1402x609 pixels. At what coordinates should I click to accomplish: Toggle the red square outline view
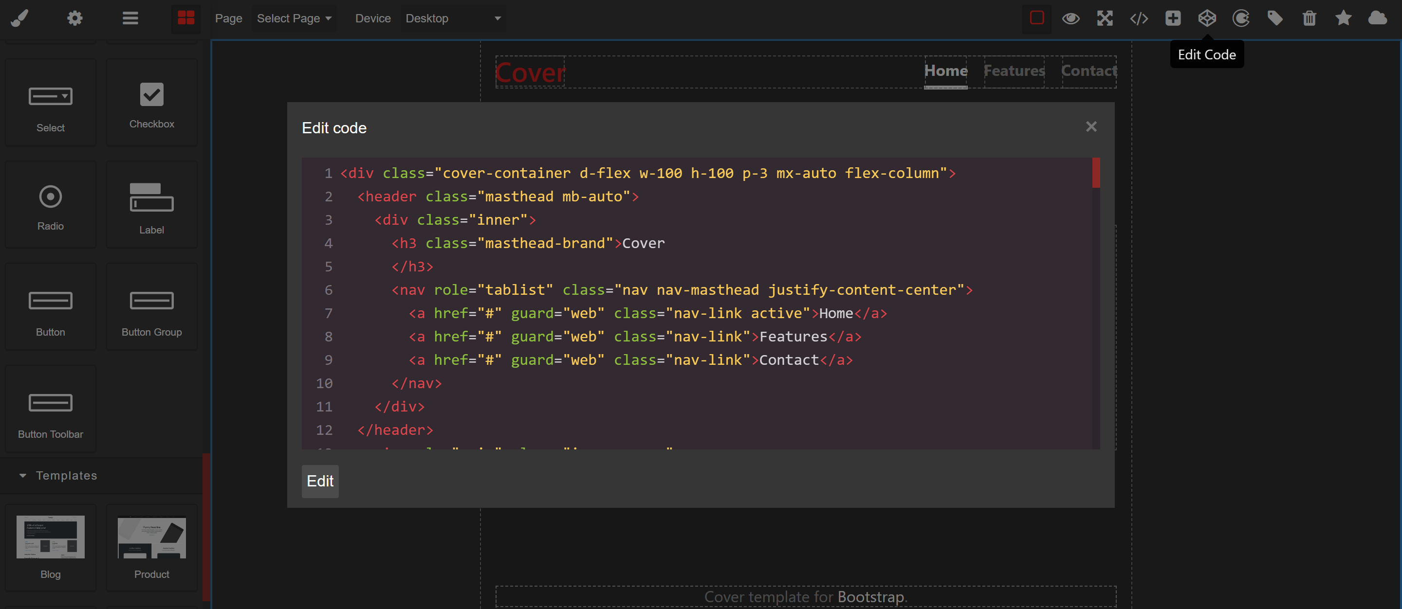click(x=1037, y=18)
